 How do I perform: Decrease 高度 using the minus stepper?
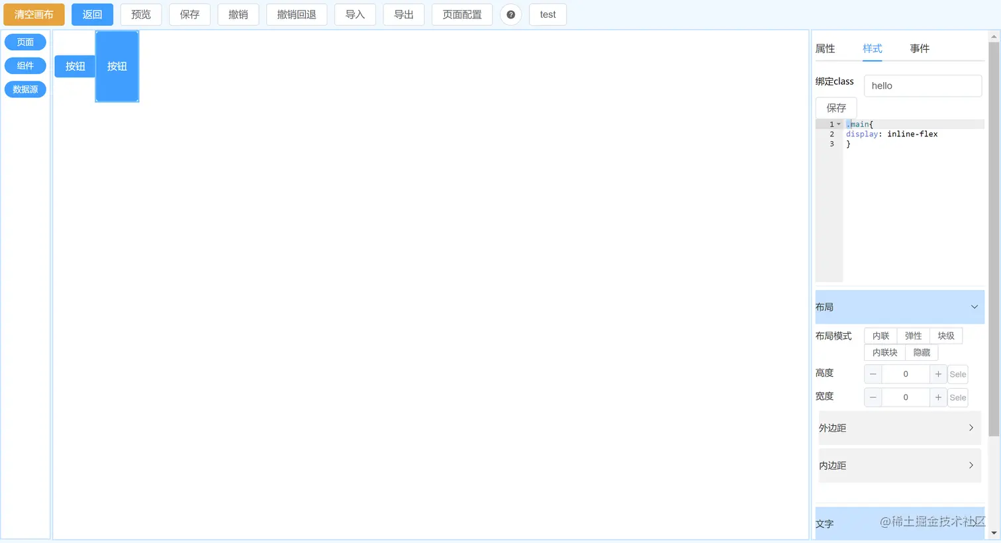pyautogui.click(x=873, y=373)
